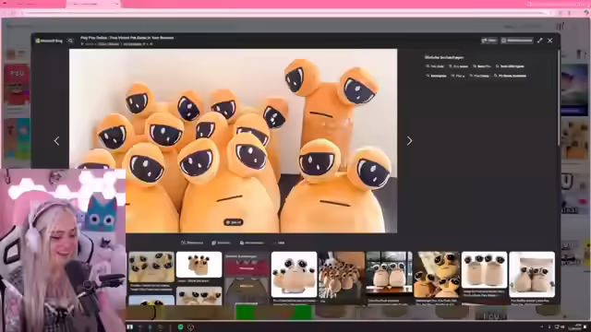The height and width of the screenshot is (332, 591).
Task: Expand the image viewer to fullscreen
Action: tap(539, 41)
